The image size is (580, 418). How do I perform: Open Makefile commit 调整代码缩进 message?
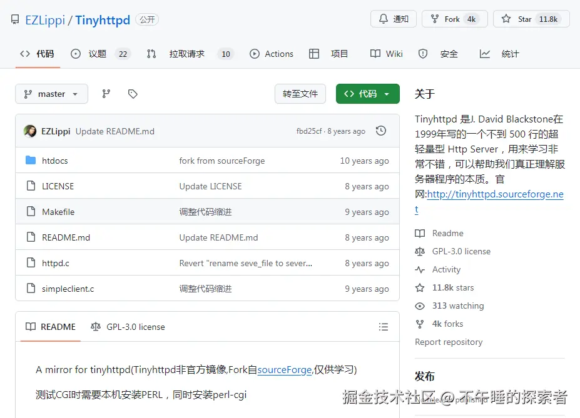(x=205, y=212)
